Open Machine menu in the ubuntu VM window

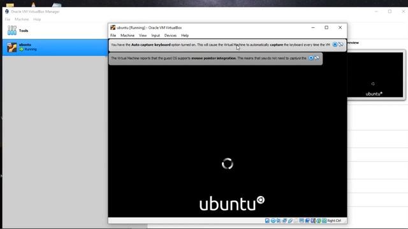[127, 36]
